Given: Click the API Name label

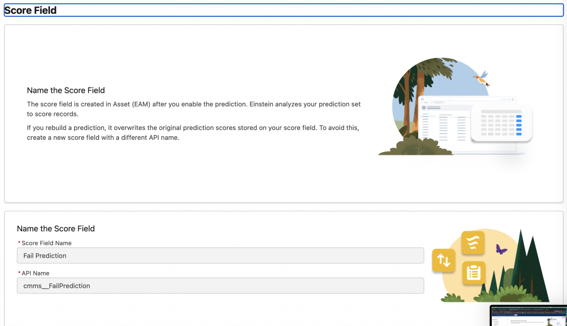Looking at the screenshot, I should (35, 273).
